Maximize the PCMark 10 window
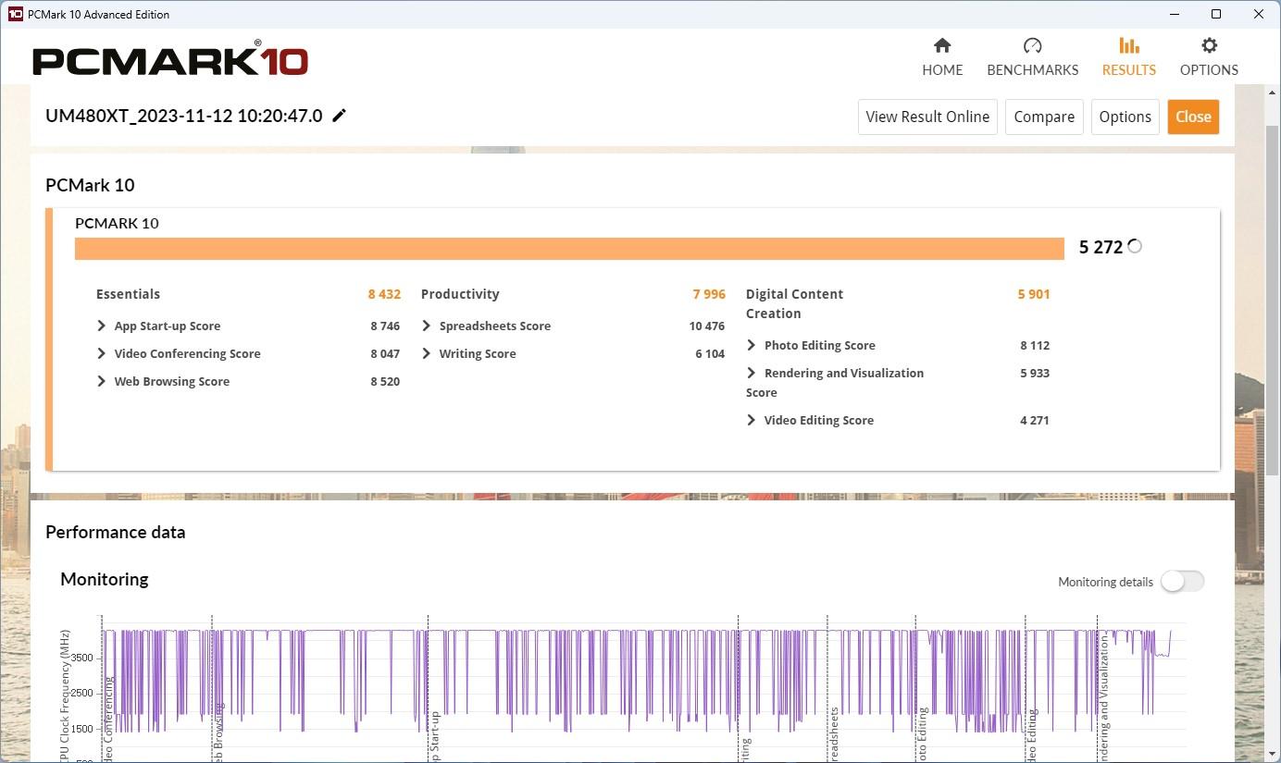This screenshot has height=763, width=1281. tap(1216, 14)
